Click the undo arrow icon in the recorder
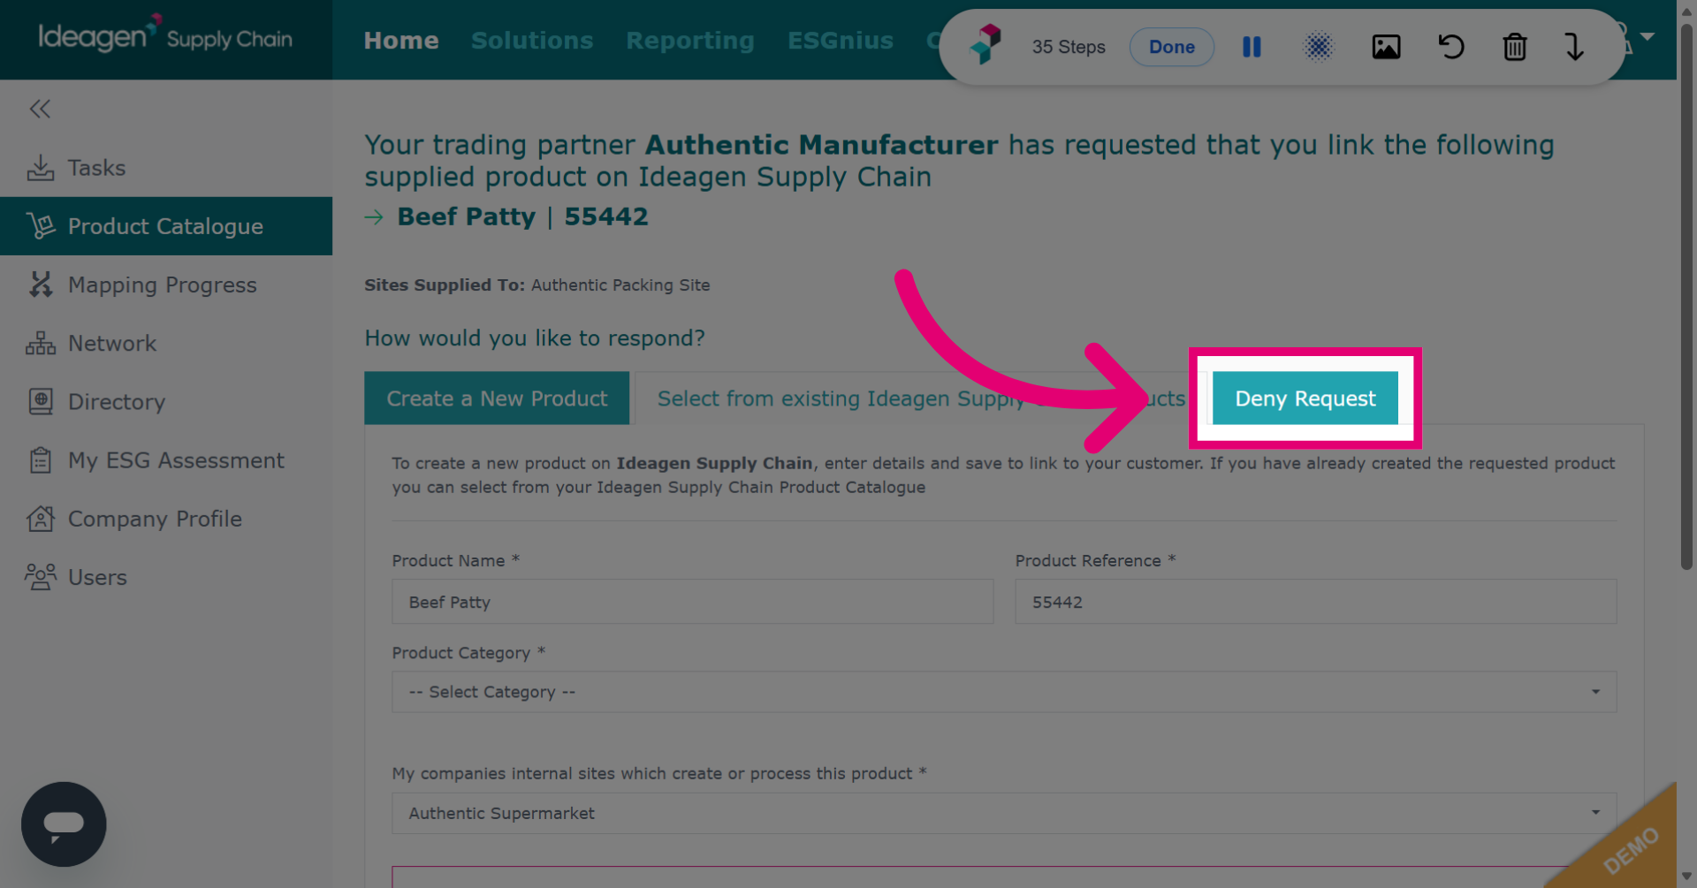The image size is (1697, 888). click(1450, 47)
